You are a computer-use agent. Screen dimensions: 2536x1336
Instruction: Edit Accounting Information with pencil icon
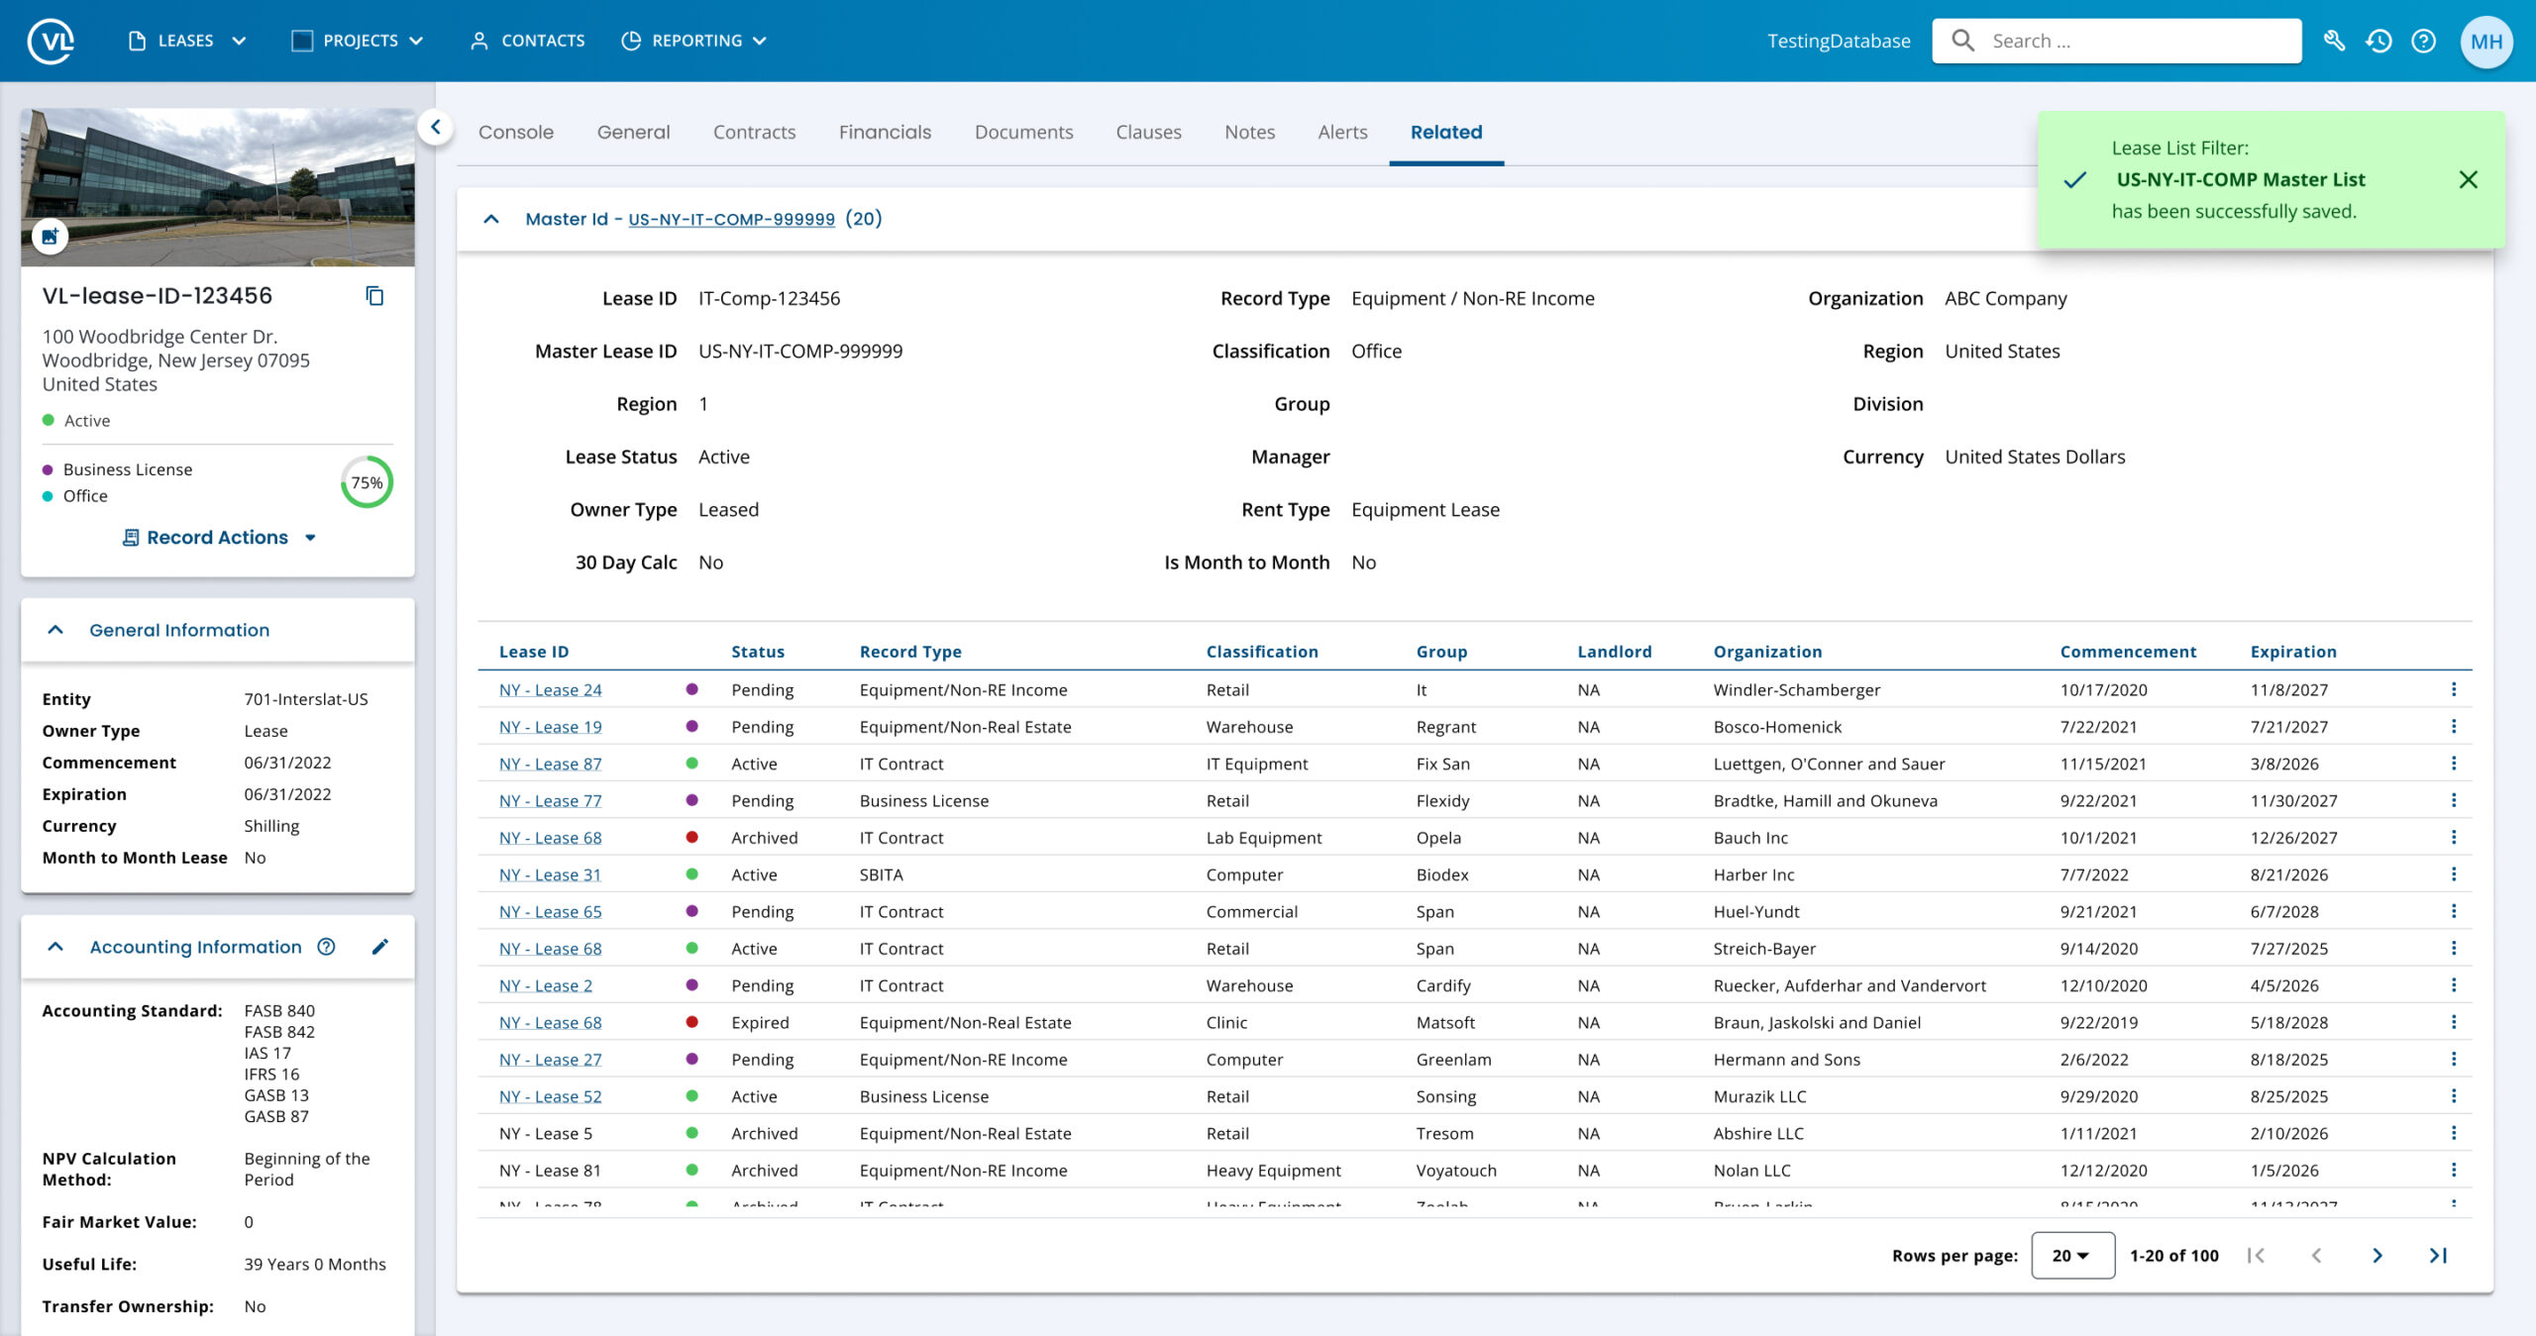[380, 947]
